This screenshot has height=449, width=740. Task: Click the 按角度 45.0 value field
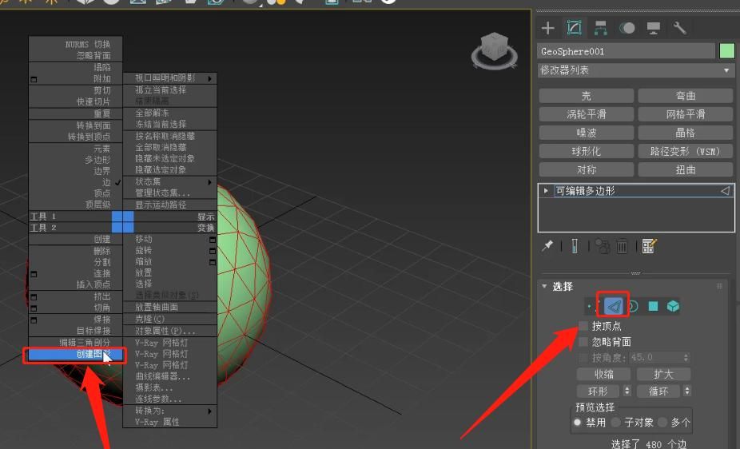[x=655, y=357]
